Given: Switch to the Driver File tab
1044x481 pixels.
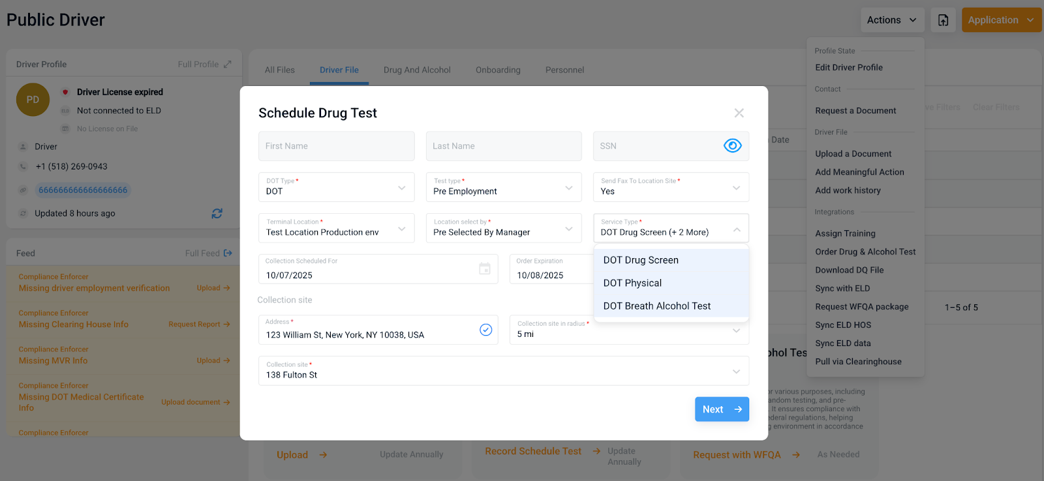Looking at the screenshot, I should (x=339, y=70).
